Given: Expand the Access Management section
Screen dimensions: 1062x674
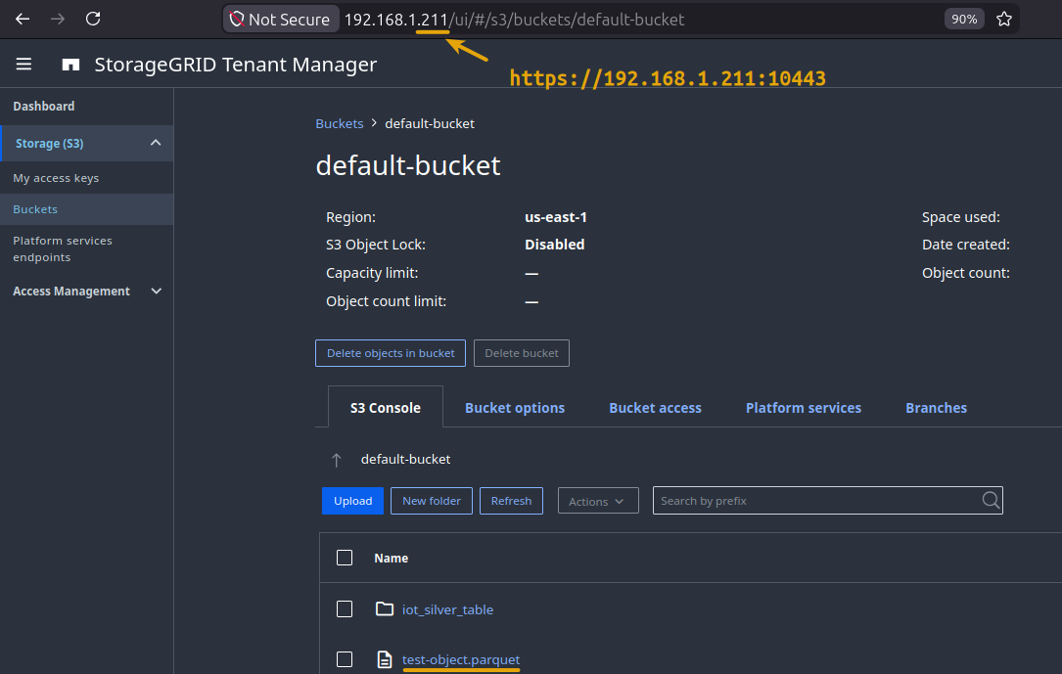Looking at the screenshot, I should pos(156,291).
